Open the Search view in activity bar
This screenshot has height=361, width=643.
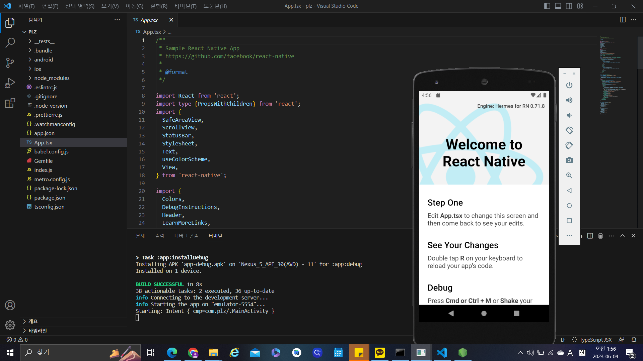pos(10,43)
